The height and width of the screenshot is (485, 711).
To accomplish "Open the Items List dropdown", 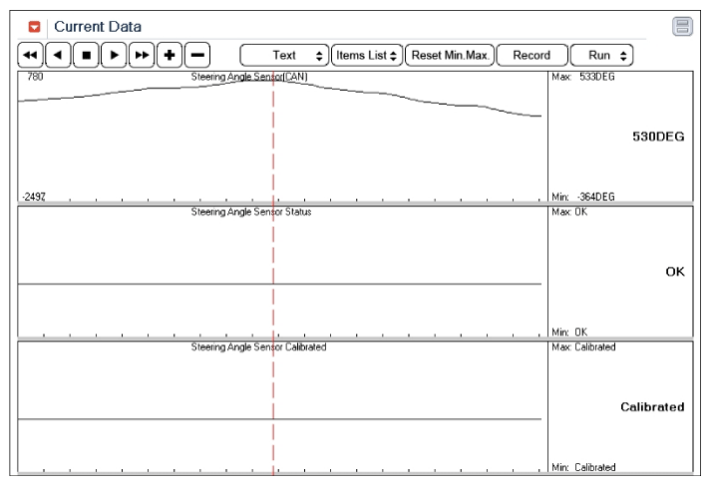I will (x=367, y=55).
